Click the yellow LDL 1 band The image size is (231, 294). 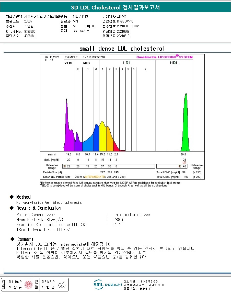(103, 138)
